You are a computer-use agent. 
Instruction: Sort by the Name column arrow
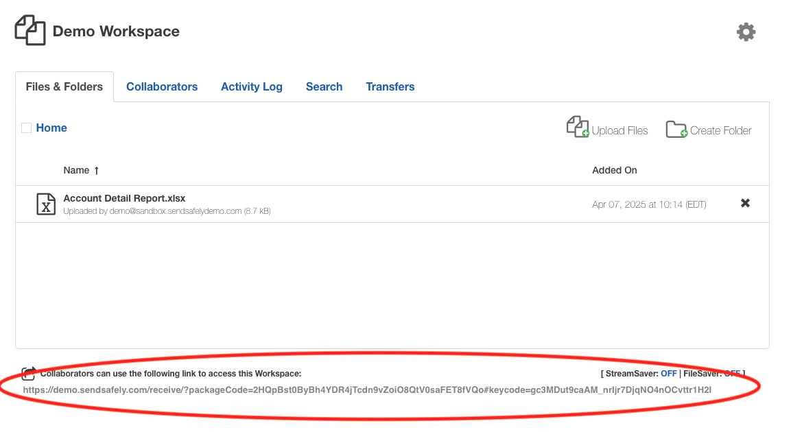pos(96,170)
